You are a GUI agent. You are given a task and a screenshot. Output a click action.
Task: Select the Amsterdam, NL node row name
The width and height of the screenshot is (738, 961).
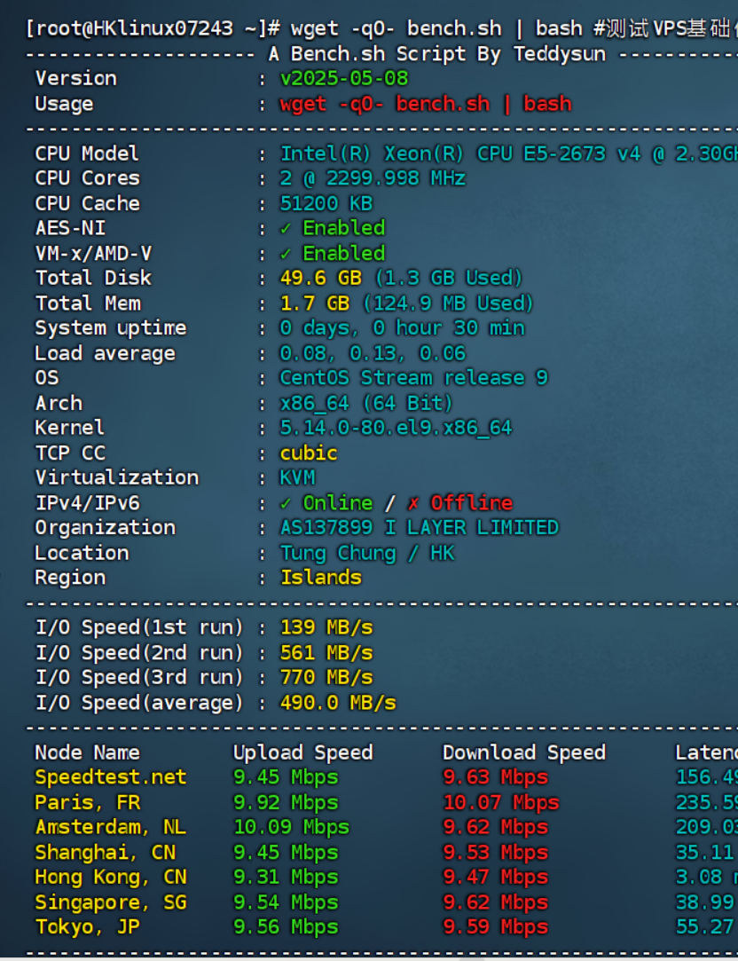coord(110,827)
